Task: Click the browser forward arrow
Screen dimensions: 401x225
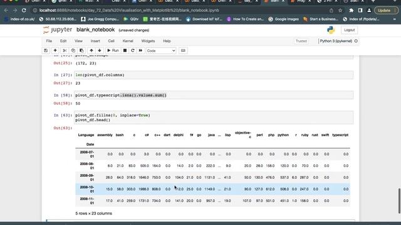Action: point(15,11)
